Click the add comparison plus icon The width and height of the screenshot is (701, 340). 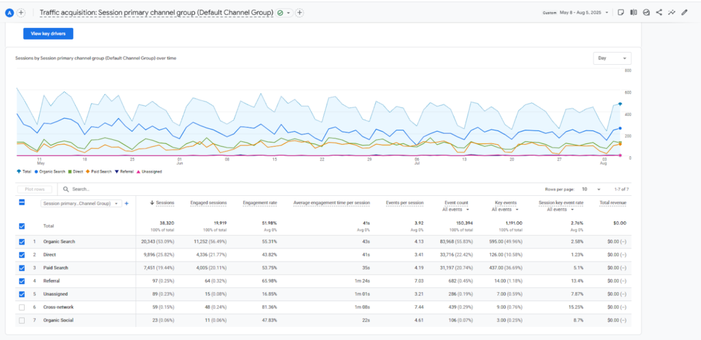(21, 12)
